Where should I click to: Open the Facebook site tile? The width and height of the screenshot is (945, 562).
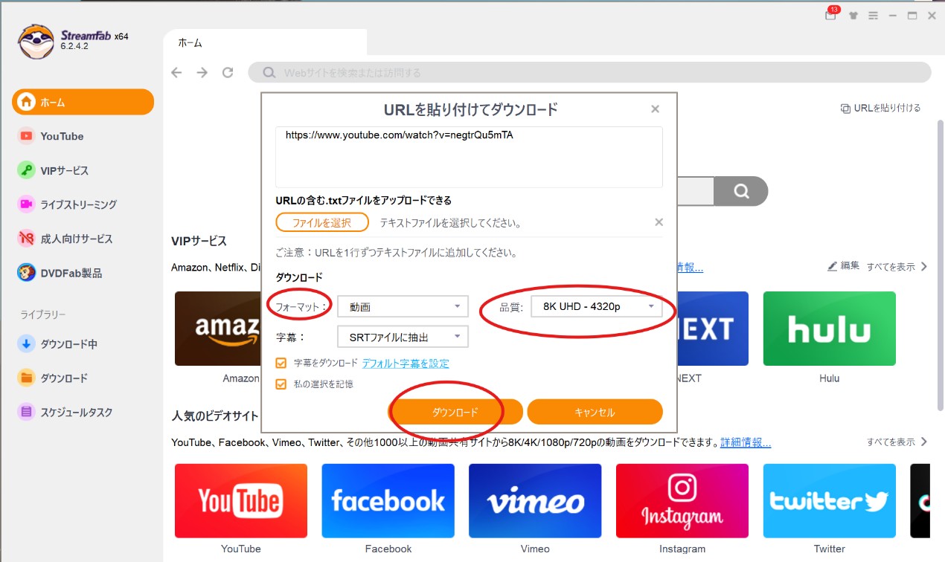[x=388, y=501]
